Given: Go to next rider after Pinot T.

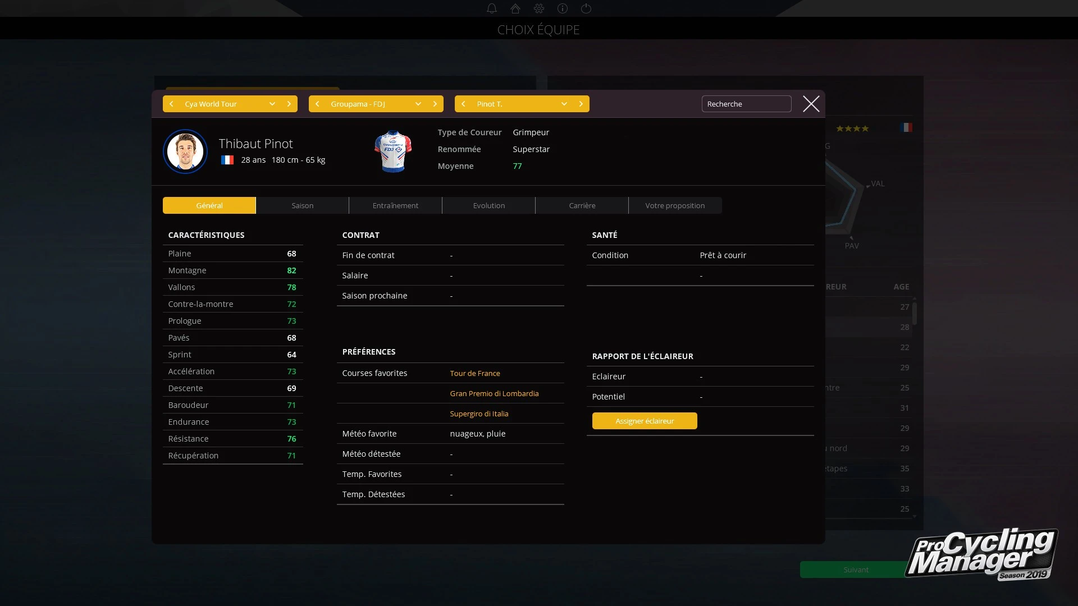Looking at the screenshot, I should 581,104.
